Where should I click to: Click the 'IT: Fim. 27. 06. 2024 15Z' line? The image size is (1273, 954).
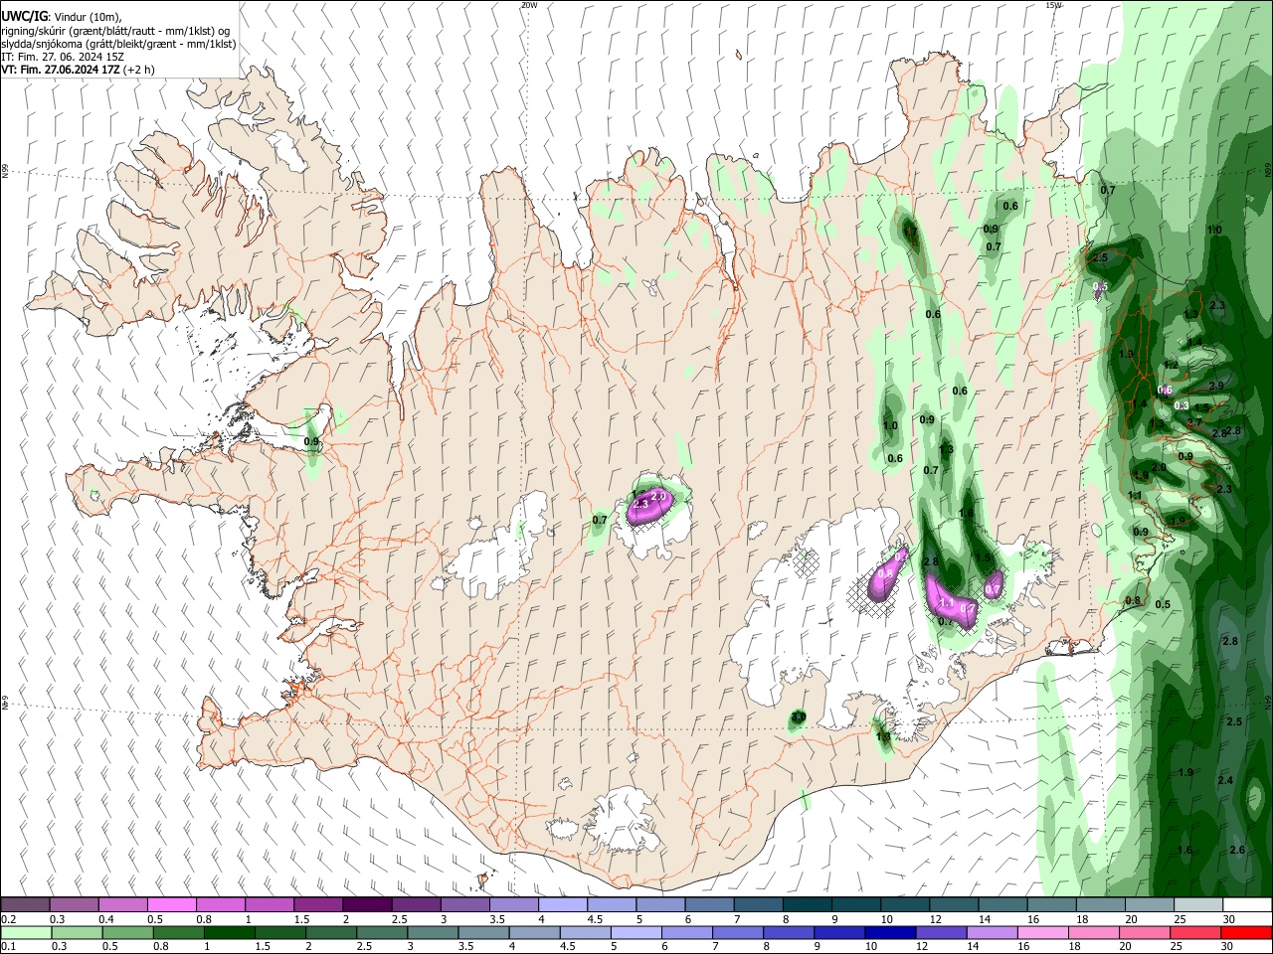(x=63, y=57)
